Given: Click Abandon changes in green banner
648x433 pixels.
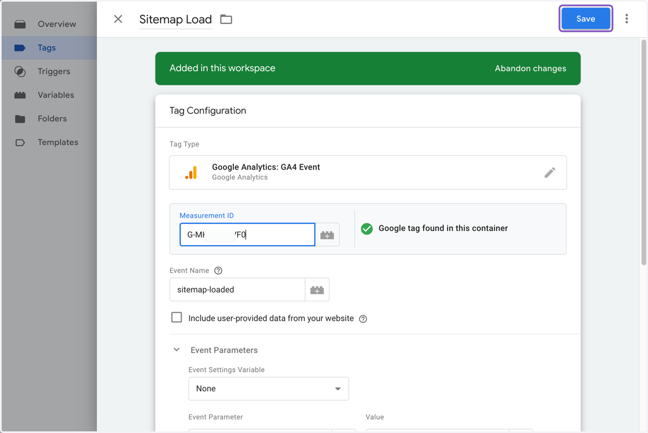Looking at the screenshot, I should [530, 69].
